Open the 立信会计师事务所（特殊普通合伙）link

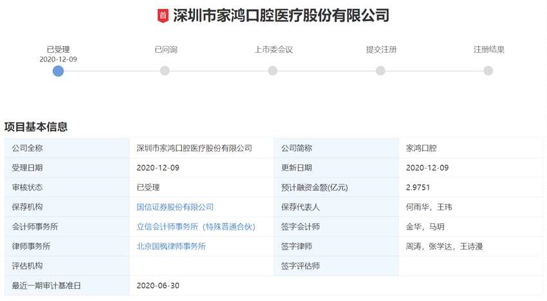coord(196,226)
